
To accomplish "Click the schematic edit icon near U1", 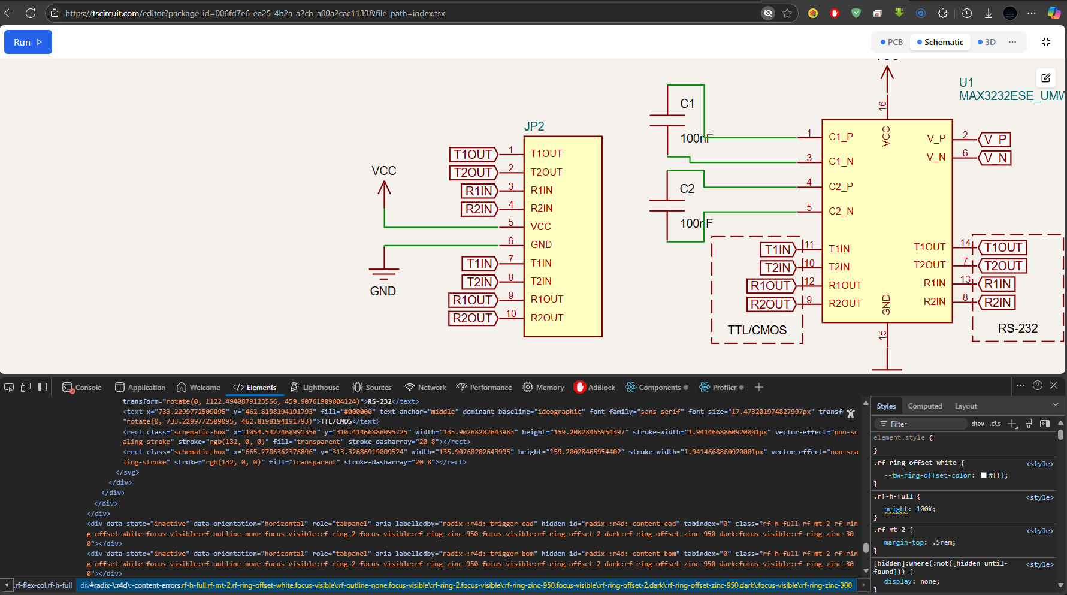I will 1045,78.
